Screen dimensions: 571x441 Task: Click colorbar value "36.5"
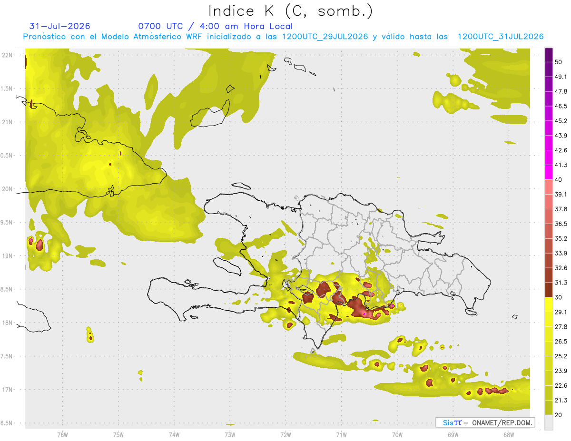tap(561, 224)
